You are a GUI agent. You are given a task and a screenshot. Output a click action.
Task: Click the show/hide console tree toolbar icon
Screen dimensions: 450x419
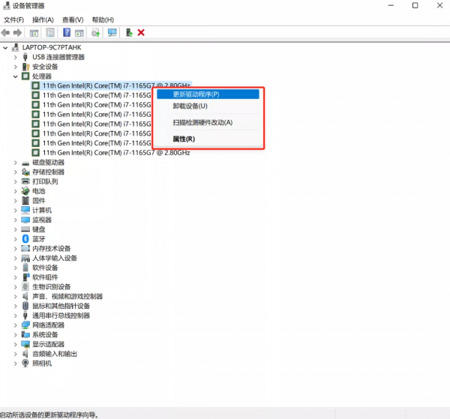pyautogui.click(x=34, y=33)
